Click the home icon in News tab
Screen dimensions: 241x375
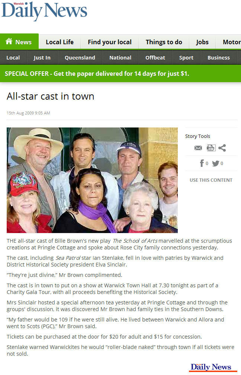9,41
